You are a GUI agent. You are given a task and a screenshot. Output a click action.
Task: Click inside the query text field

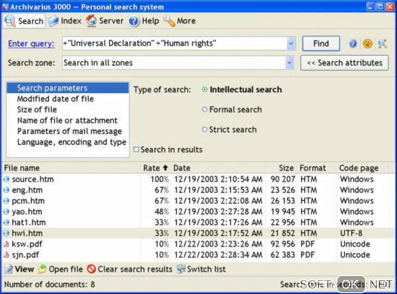pos(175,43)
